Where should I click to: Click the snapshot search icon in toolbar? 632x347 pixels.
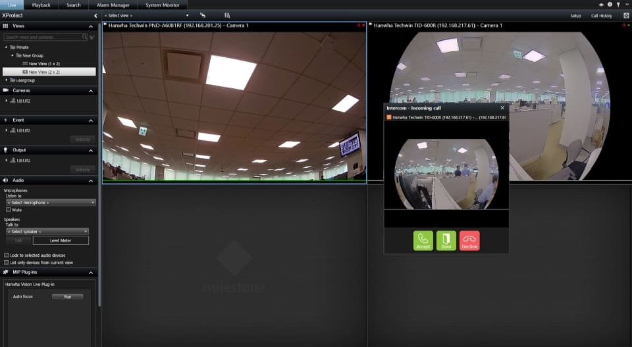227,15
